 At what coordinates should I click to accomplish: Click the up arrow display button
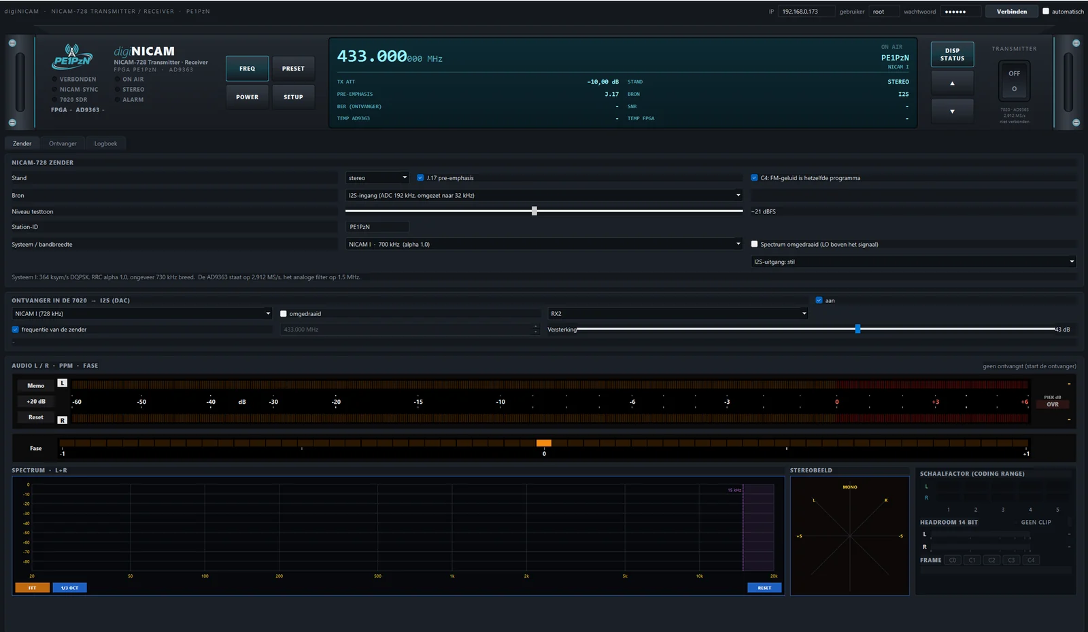(x=952, y=83)
